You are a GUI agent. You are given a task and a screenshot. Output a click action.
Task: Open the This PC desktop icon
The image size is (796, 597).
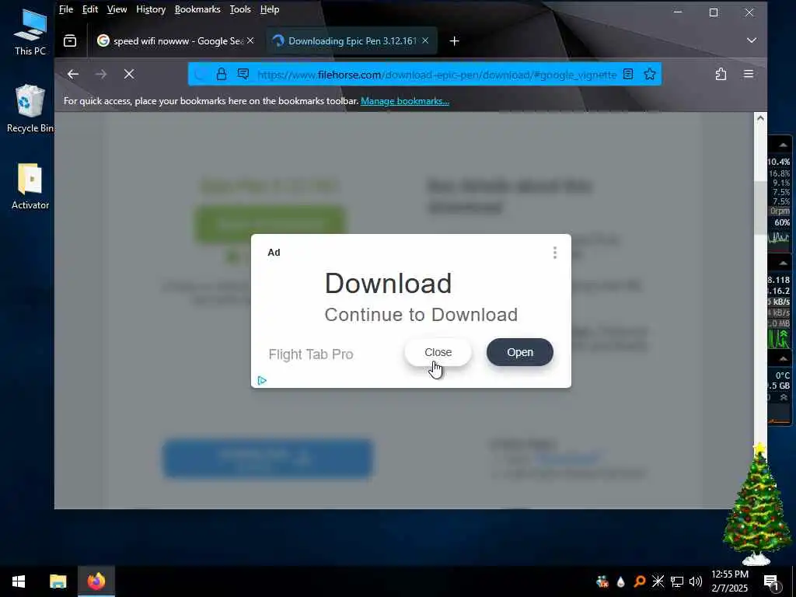[x=30, y=32]
